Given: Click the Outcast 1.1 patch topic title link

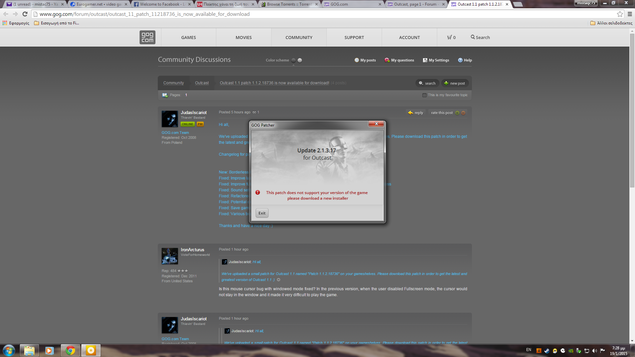Looking at the screenshot, I should tap(275, 83).
